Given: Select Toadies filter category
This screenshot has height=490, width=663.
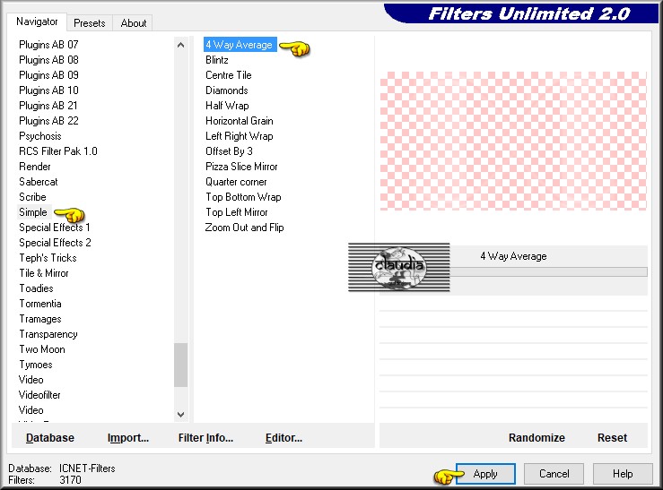Looking at the screenshot, I should [37, 288].
